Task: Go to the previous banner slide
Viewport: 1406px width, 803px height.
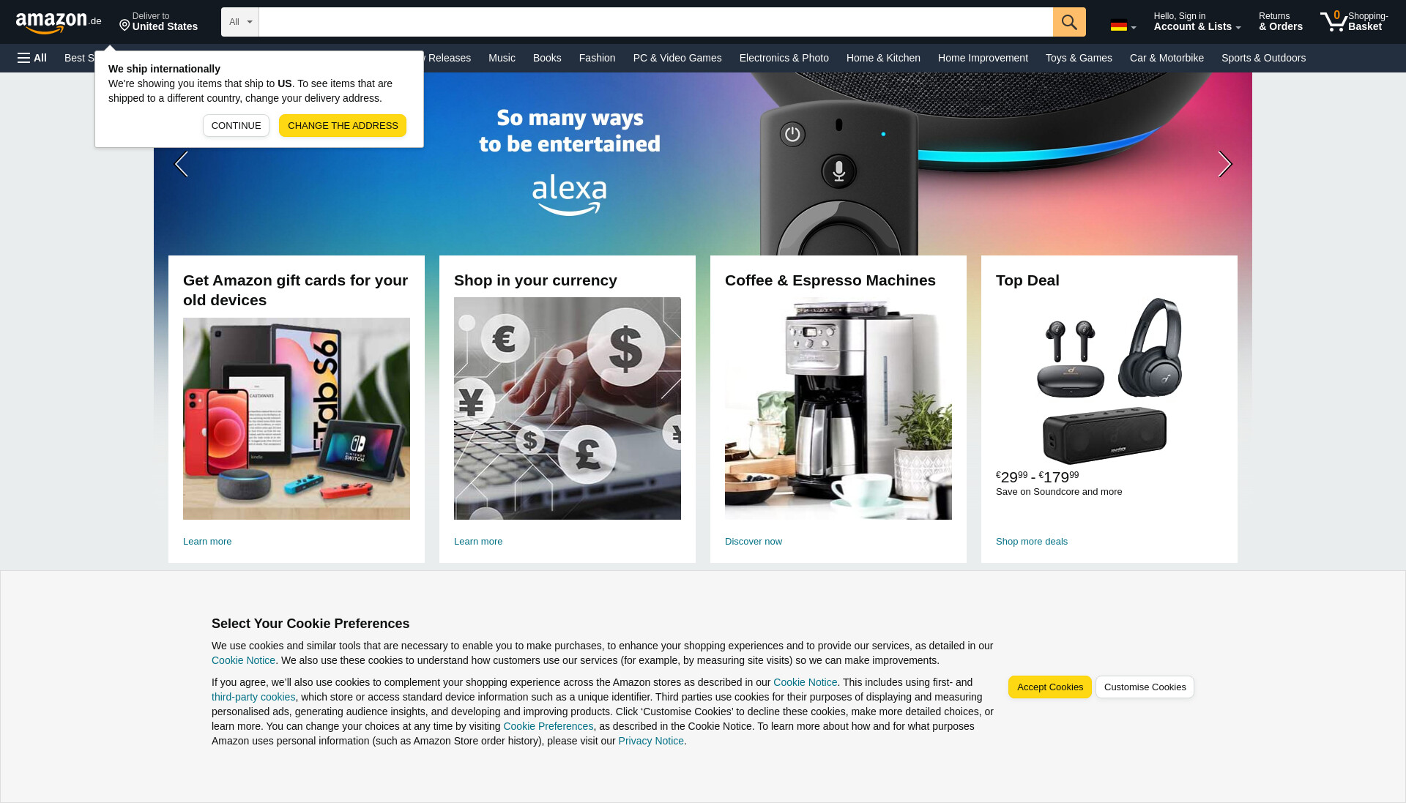Action: [182, 164]
